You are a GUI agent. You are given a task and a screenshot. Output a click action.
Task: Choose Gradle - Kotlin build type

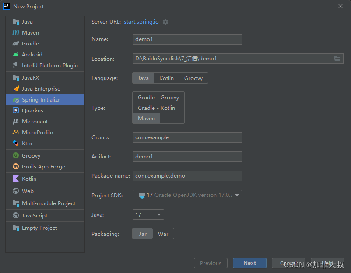pyautogui.click(x=156, y=108)
